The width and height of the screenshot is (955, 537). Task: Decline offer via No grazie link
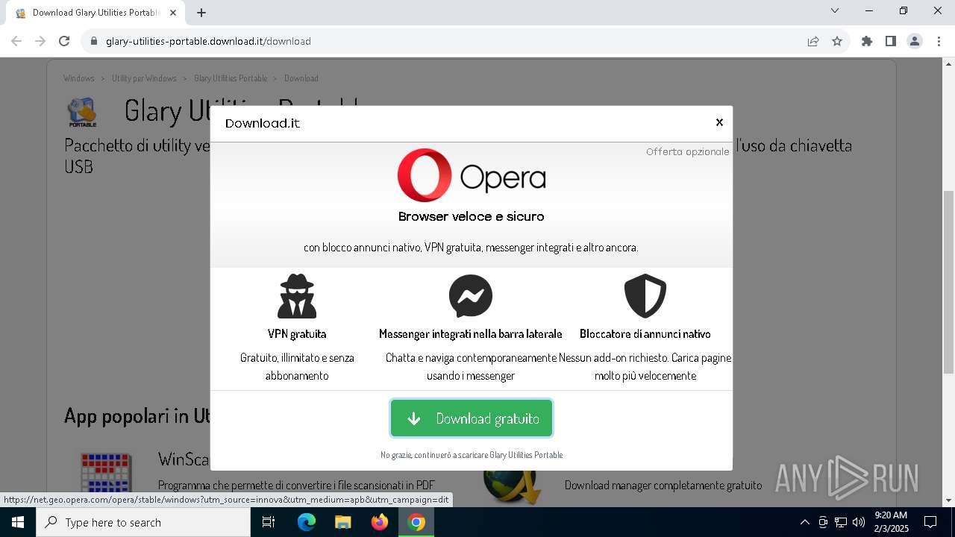click(x=472, y=455)
